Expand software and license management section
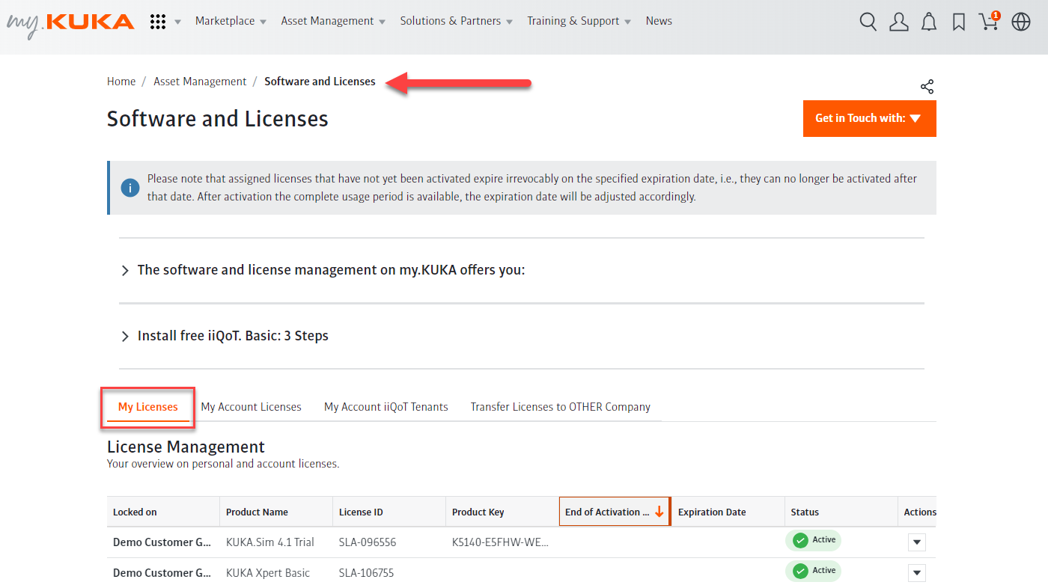 tap(323, 270)
